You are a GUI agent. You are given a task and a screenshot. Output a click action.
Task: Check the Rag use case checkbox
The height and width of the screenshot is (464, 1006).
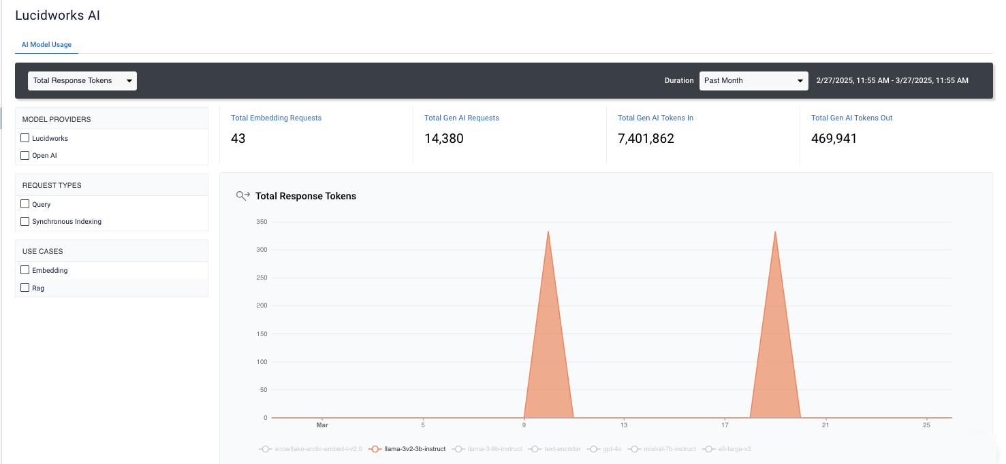click(x=25, y=288)
